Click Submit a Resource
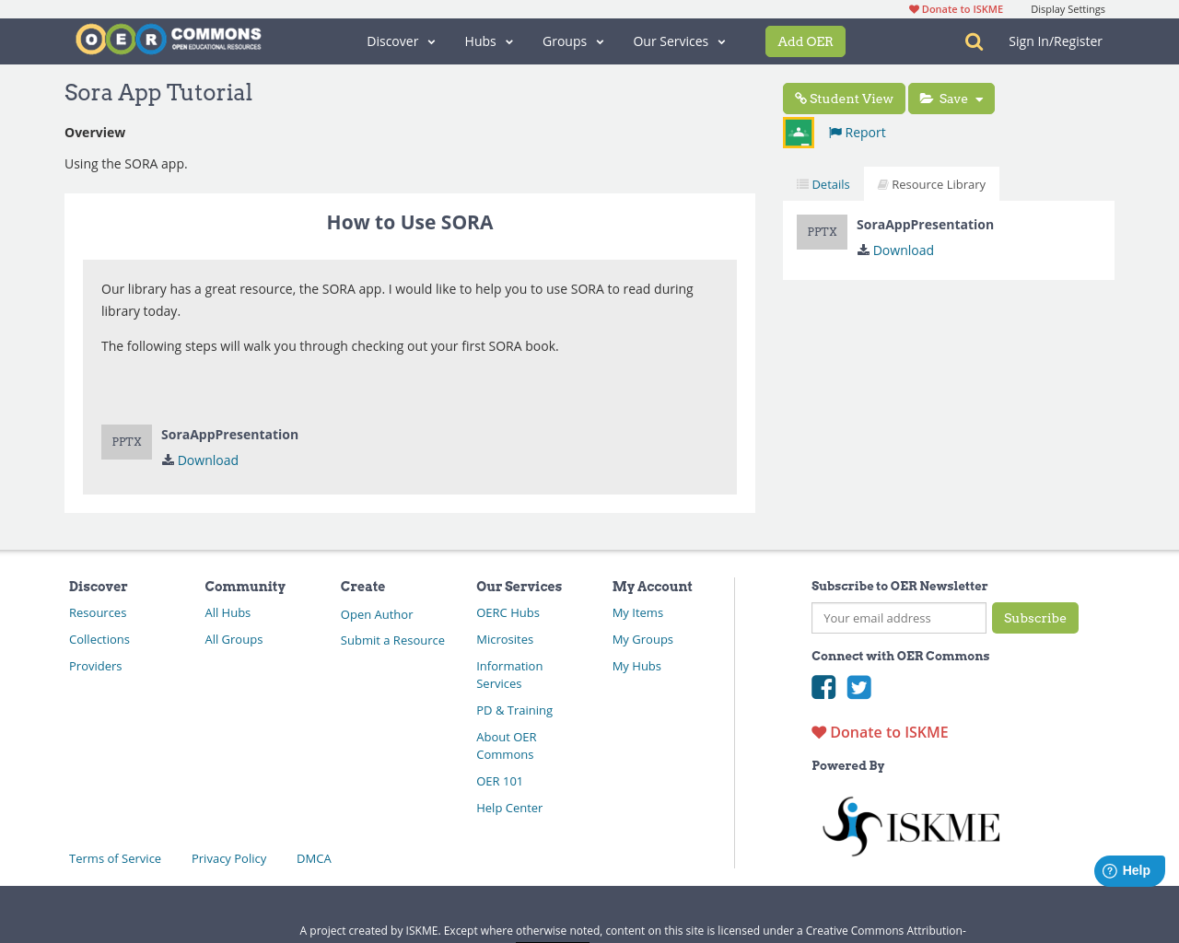1179x943 pixels. click(392, 640)
